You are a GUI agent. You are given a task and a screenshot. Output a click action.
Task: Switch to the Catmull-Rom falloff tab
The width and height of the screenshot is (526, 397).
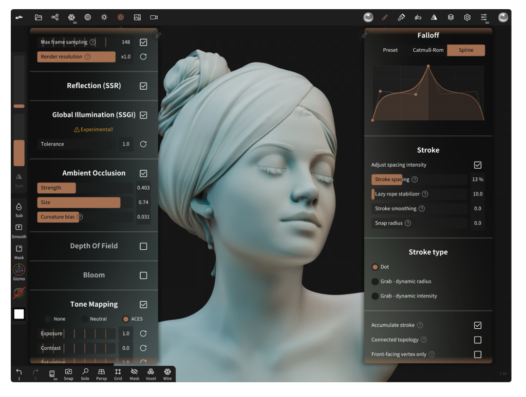429,50
